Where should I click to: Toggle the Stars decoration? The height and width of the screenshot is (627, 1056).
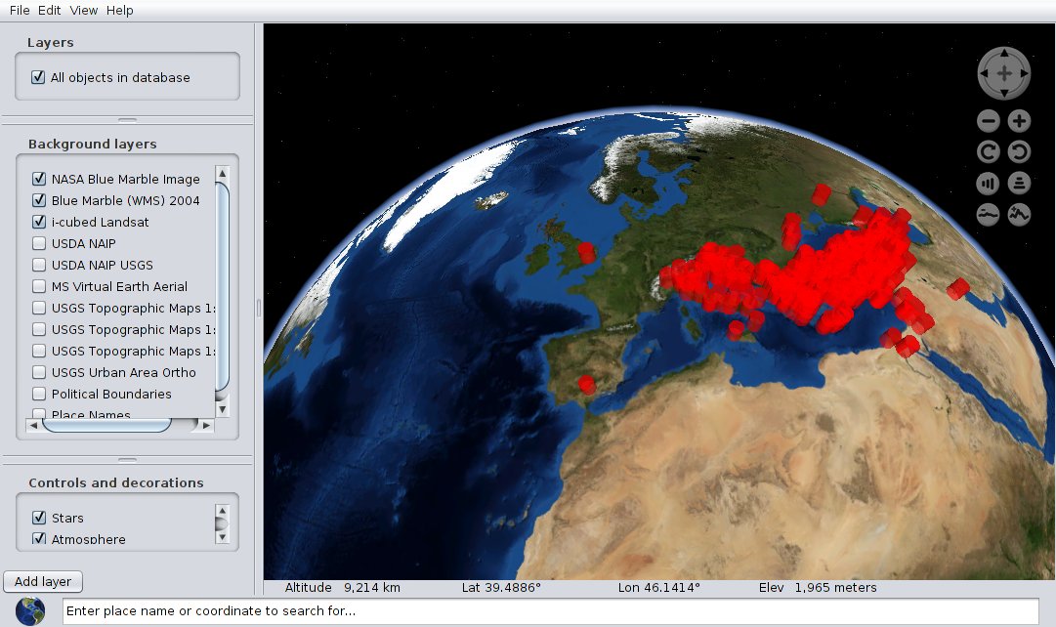point(39,518)
